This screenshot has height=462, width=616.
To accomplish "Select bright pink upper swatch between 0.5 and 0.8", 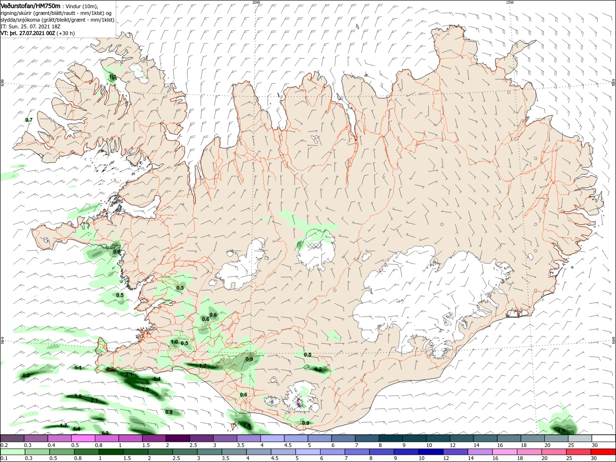I will click(x=83, y=438).
